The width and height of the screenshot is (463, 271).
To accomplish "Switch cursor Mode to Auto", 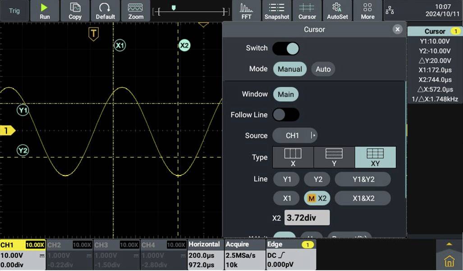I will coord(323,69).
